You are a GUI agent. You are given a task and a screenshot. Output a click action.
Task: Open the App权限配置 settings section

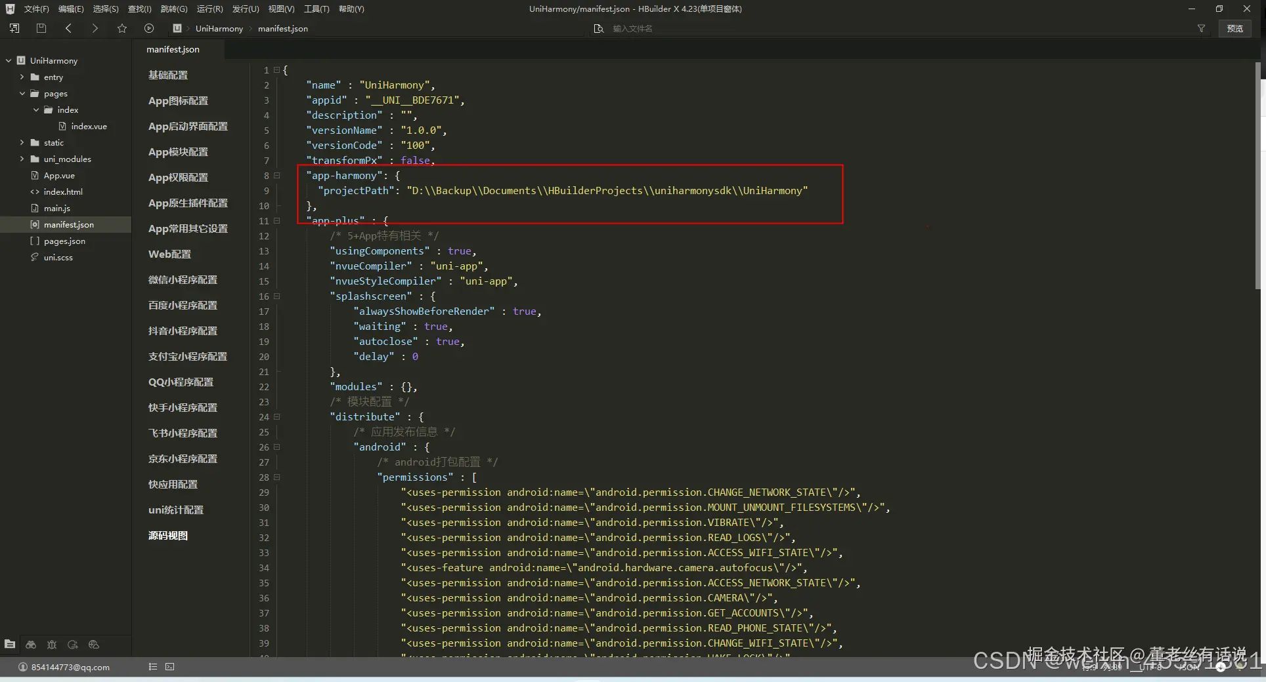pos(178,177)
